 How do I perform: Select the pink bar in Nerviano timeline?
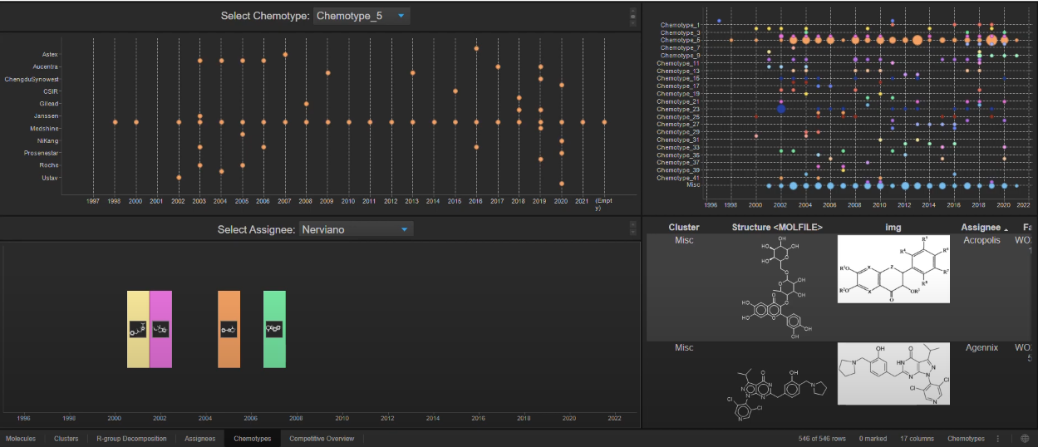point(160,329)
